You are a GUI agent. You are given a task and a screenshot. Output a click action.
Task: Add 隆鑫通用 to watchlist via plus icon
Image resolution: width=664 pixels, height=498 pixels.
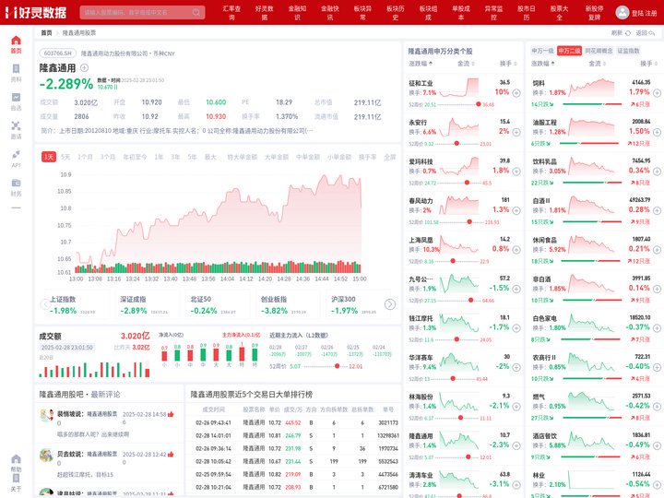84,67
